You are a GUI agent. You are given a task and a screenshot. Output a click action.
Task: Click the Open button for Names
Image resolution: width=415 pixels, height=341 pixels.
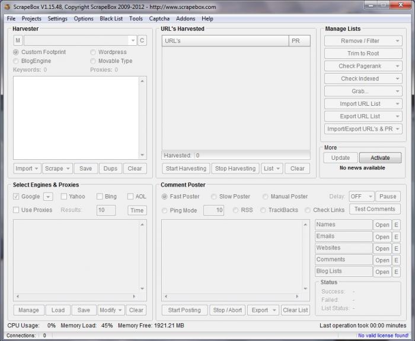(x=382, y=225)
